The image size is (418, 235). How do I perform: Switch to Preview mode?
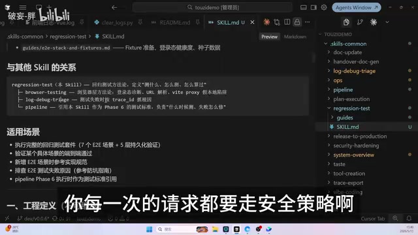[269, 37]
